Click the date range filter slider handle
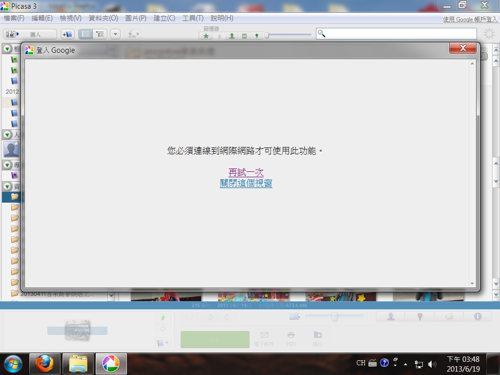 point(267,36)
